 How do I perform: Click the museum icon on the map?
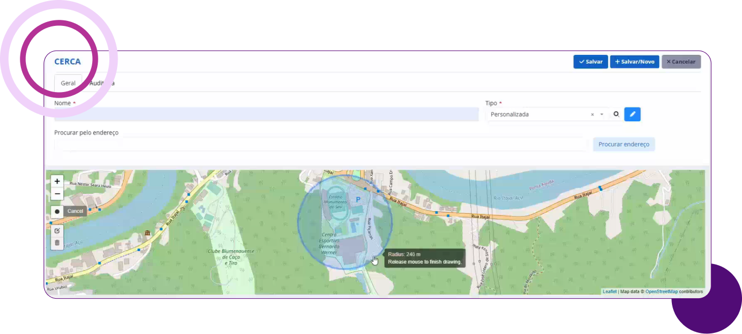click(147, 234)
